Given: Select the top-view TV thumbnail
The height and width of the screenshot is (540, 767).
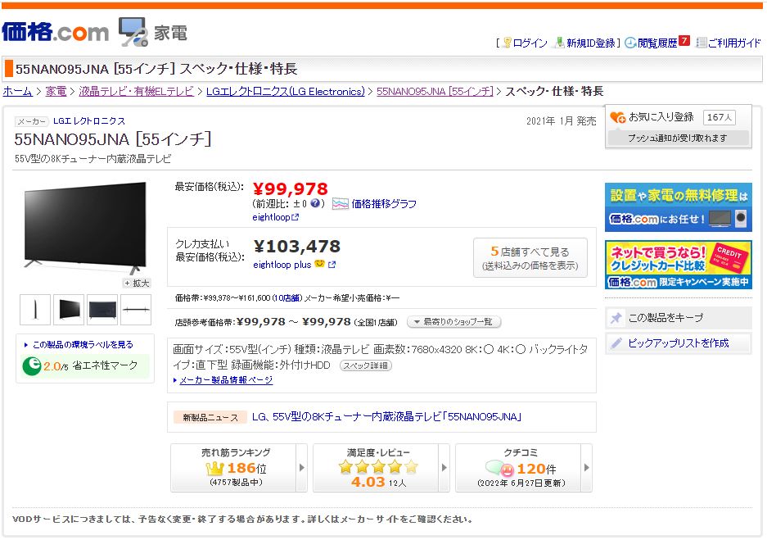Looking at the screenshot, I should click(x=136, y=310).
